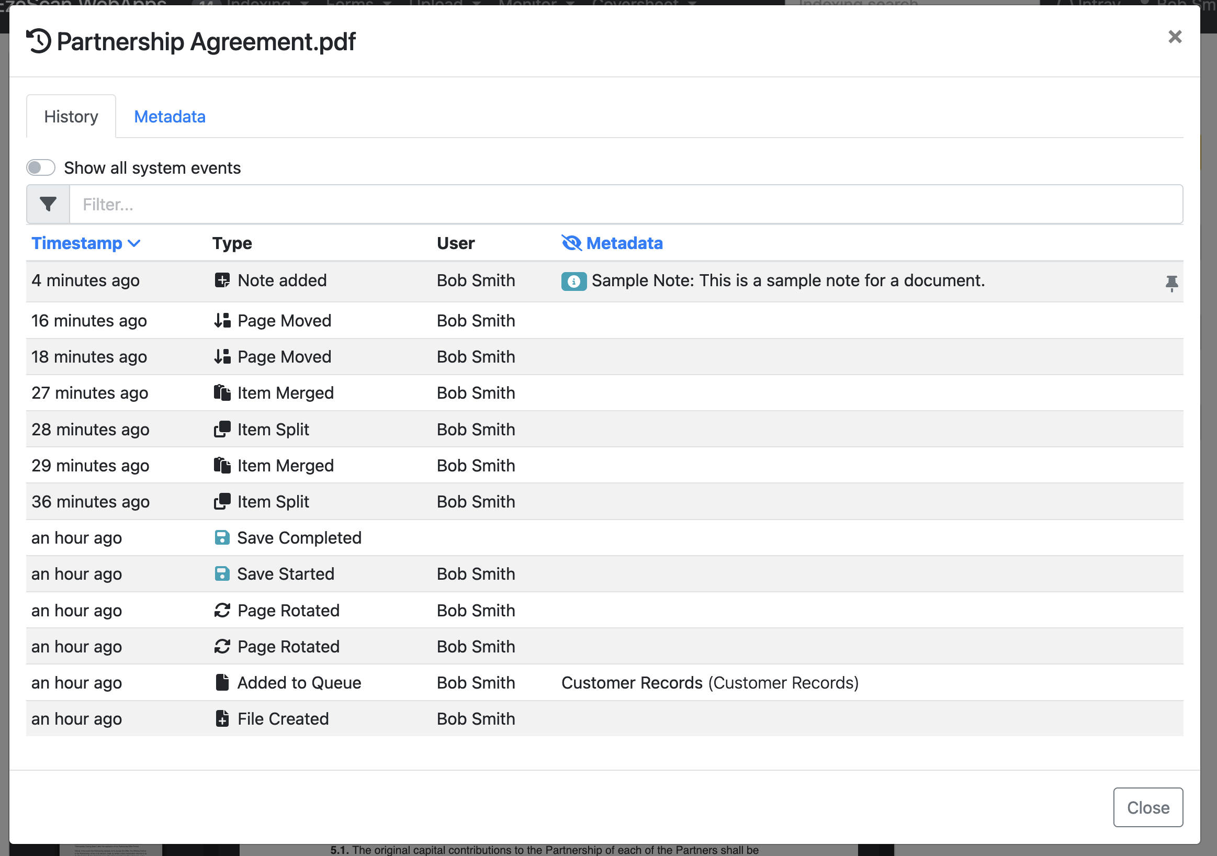Click the funnel filter icon

48,204
